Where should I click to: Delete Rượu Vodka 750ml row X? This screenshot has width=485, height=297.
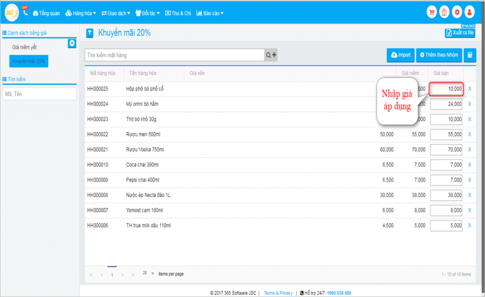pos(469,149)
